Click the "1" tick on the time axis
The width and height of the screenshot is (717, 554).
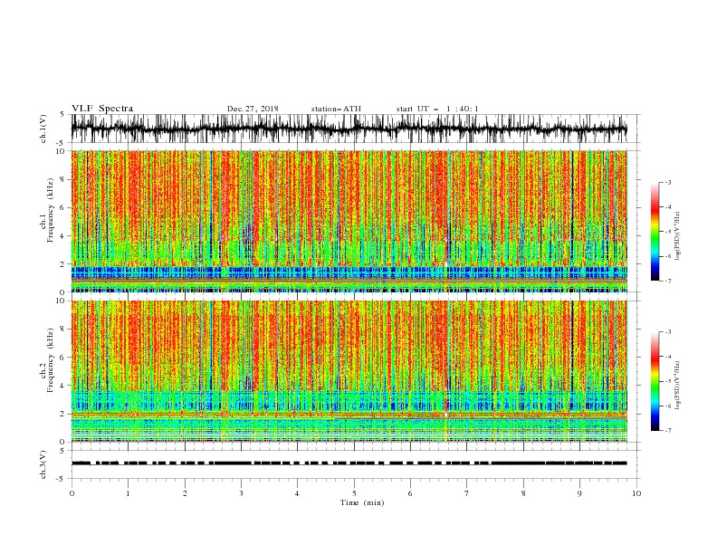tap(128, 493)
